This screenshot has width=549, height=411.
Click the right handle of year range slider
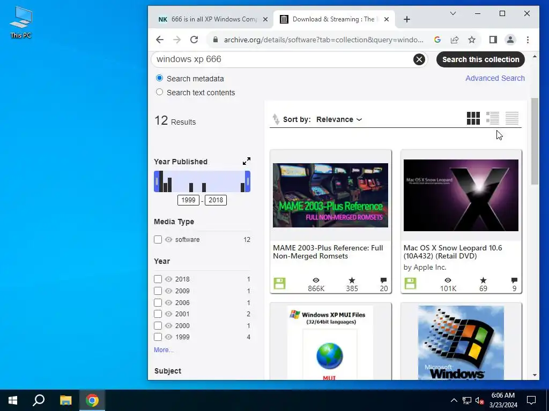[248, 181]
